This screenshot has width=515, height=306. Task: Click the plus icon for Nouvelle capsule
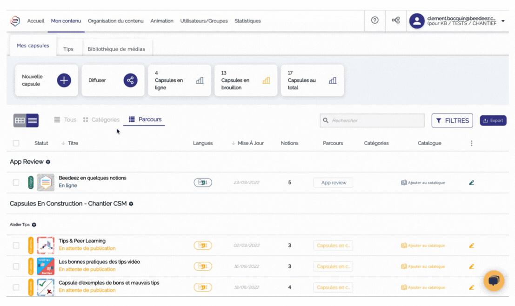point(64,80)
